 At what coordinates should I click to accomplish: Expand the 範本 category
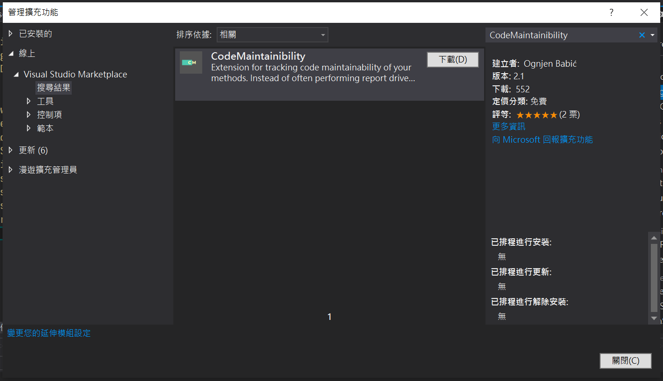tap(29, 128)
